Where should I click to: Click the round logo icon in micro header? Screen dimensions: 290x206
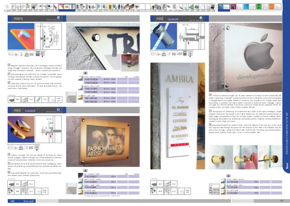(x=58, y=18)
